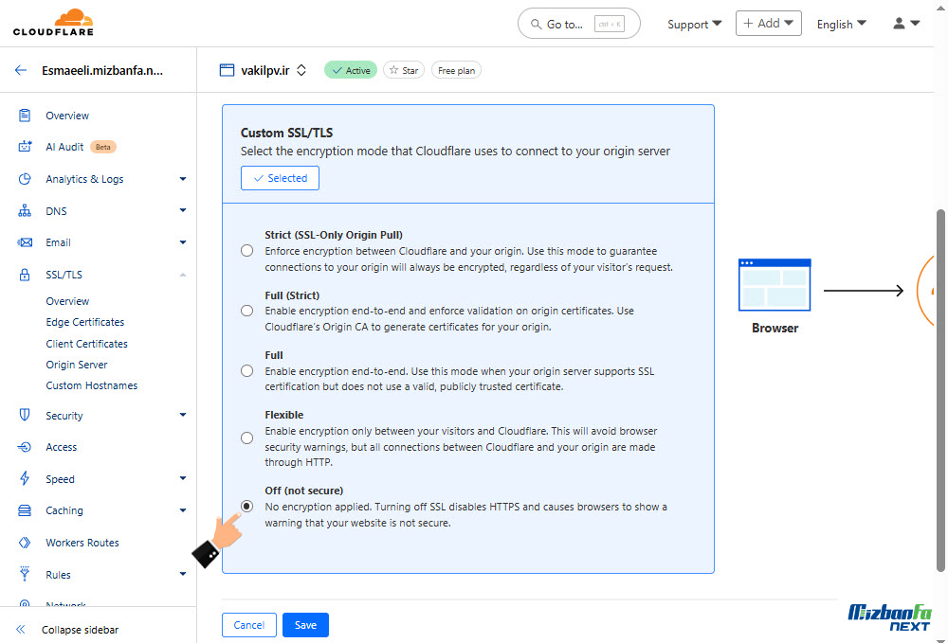The height and width of the screenshot is (643, 948).
Task: Open SSL/TLS Overview submenu item
Action: click(67, 301)
